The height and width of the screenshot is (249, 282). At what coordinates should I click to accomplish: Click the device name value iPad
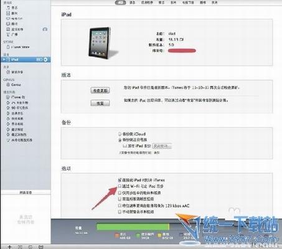[172, 34]
